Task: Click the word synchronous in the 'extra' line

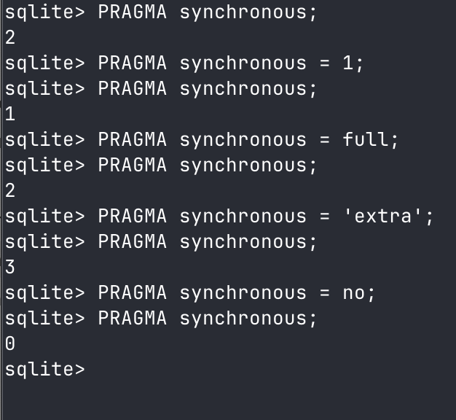Action: [x=243, y=216]
